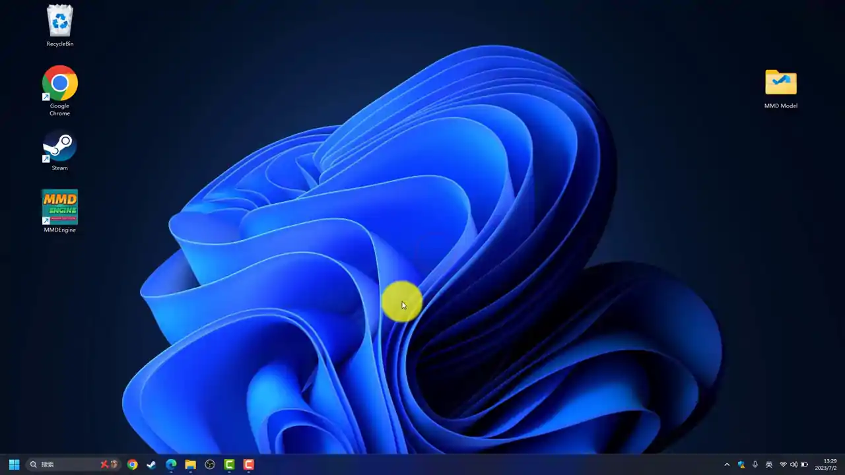Open OBS Studio from taskbar
Image resolution: width=845 pixels, height=475 pixels.
click(x=210, y=464)
